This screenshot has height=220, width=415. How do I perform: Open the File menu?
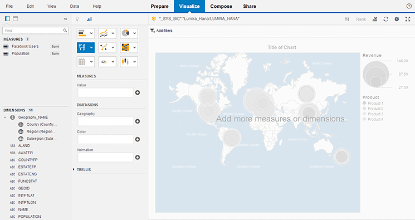click(x=9, y=6)
